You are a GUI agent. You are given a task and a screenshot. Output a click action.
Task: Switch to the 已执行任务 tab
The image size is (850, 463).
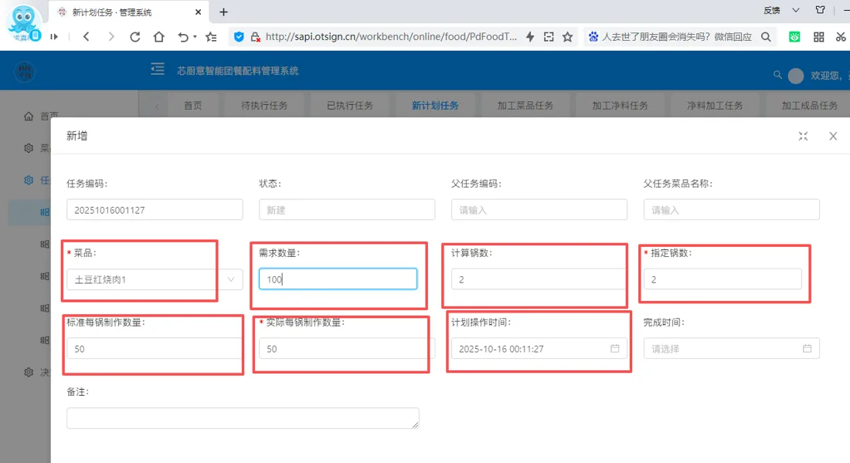tap(350, 105)
